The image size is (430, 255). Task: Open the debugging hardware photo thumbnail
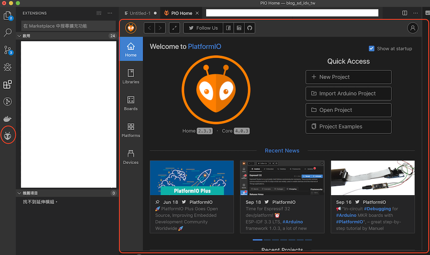[373, 178]
